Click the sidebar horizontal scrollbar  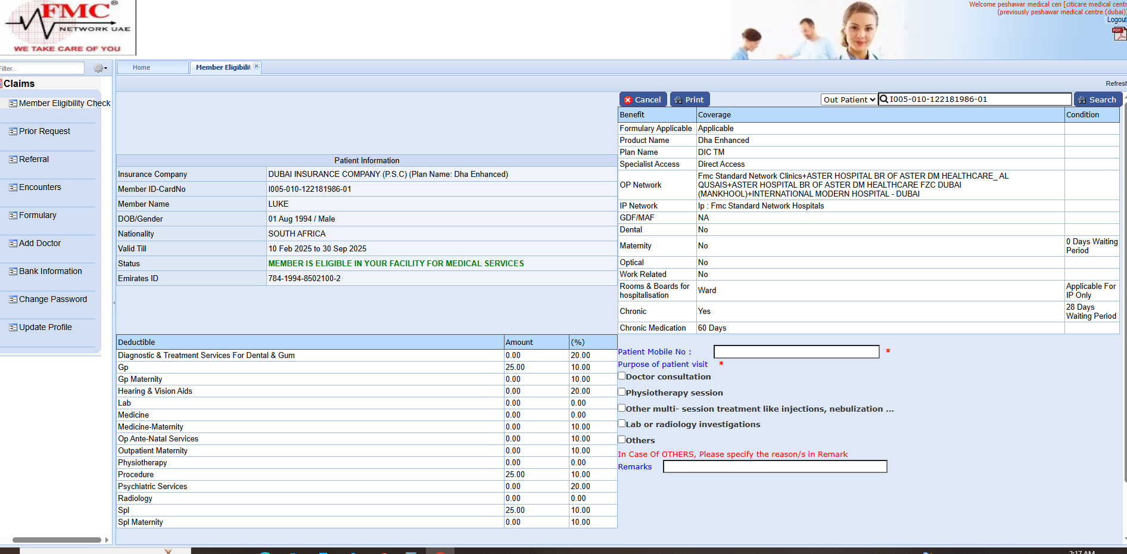click(57, 540)
